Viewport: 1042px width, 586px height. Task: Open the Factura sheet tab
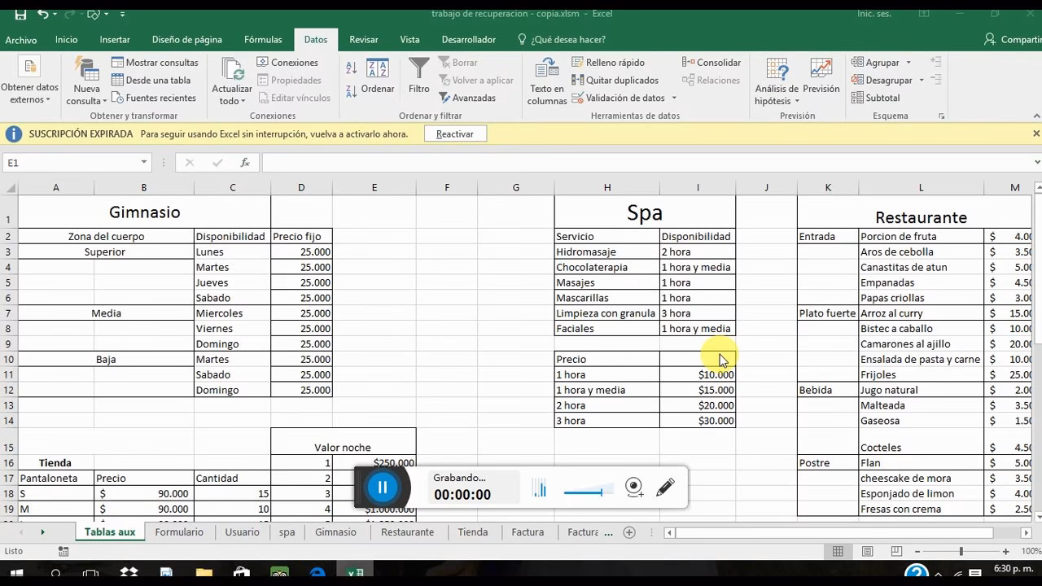pyautogui.click(x=528, y=532)
